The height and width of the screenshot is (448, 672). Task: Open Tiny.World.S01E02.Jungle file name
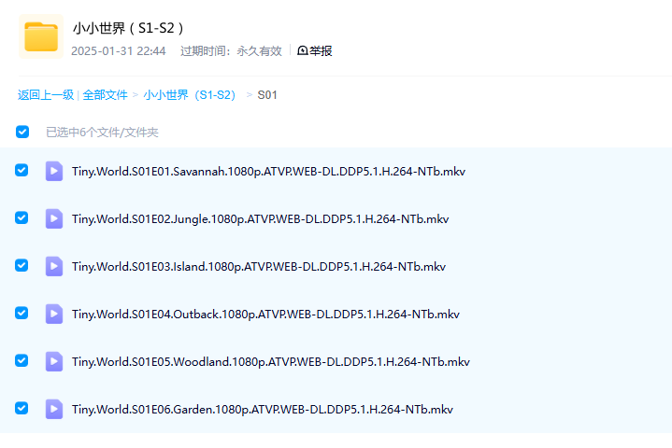pos(260,219)
